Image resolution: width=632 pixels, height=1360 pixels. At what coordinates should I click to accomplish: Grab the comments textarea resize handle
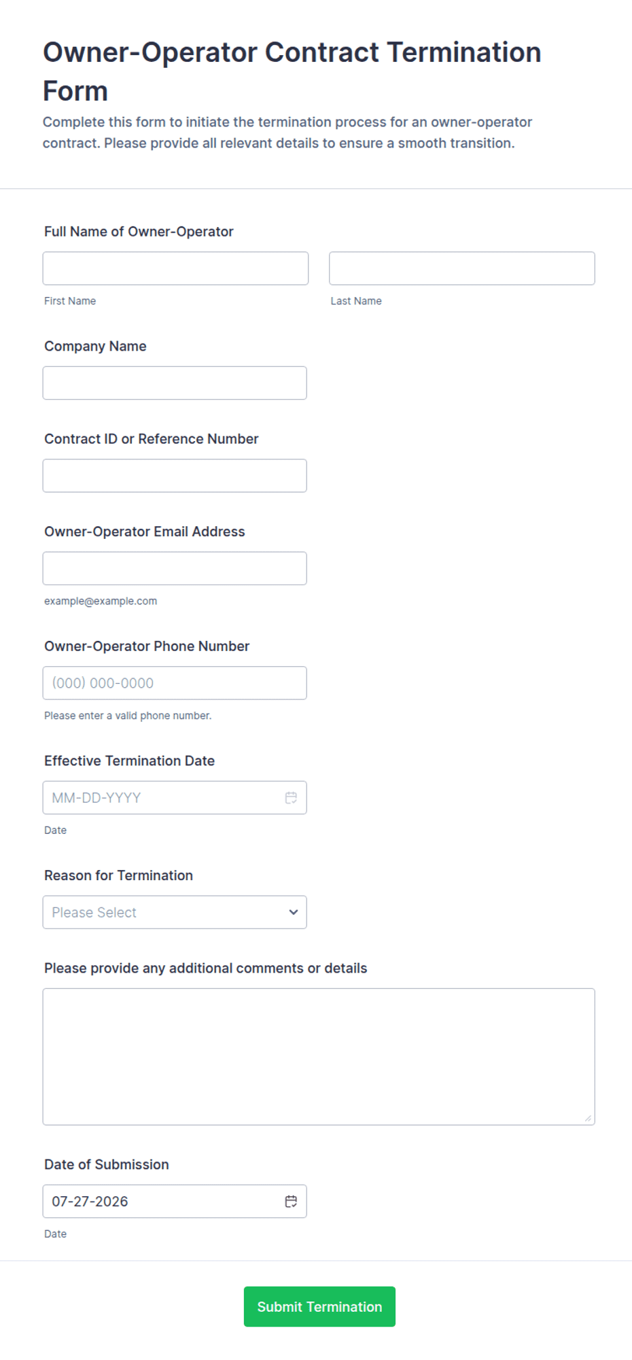point(588,1118)
